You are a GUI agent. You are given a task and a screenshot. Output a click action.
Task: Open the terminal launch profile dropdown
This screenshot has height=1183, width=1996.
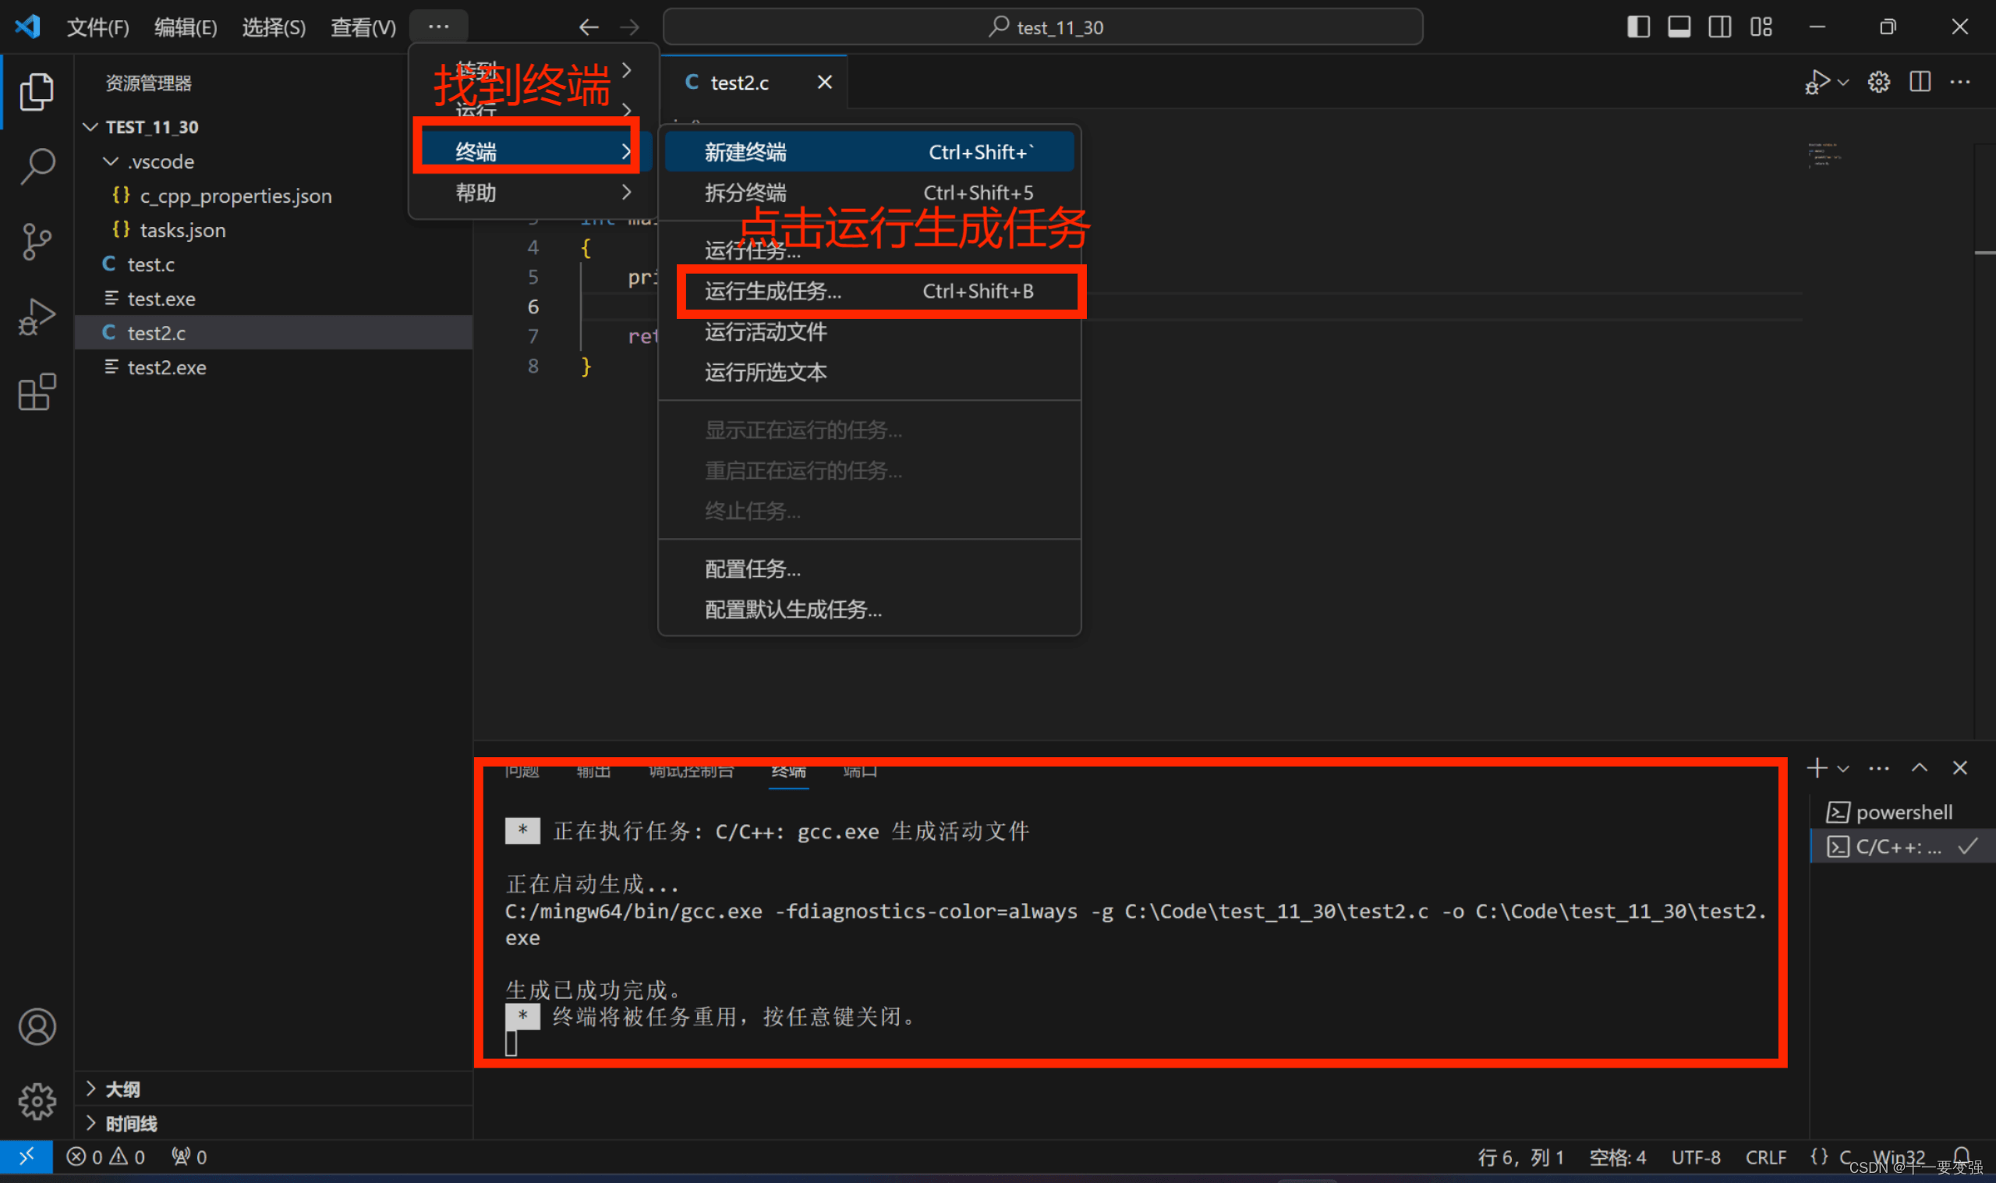tap(1843, 768)
